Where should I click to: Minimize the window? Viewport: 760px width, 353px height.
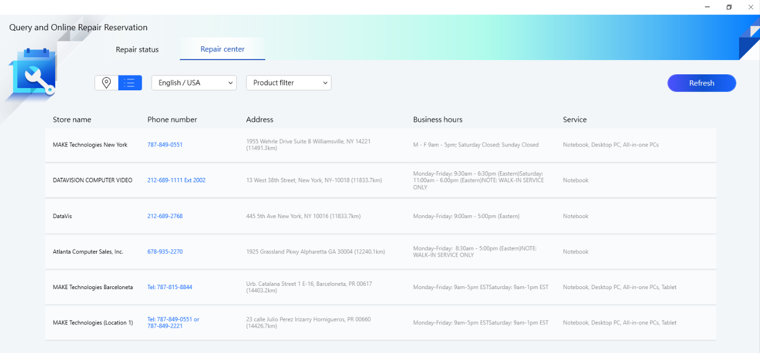(708, 7)
